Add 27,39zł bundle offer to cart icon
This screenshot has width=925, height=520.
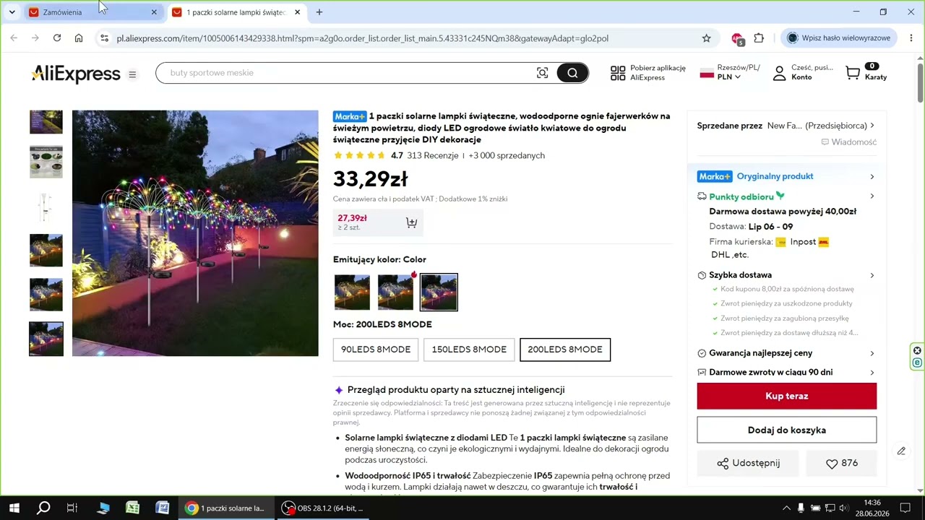[411, 222]
